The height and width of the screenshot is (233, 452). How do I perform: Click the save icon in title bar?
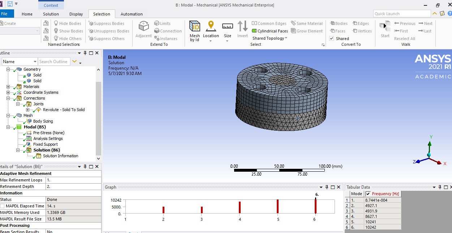pyautogui.click(x=10, y=4)
